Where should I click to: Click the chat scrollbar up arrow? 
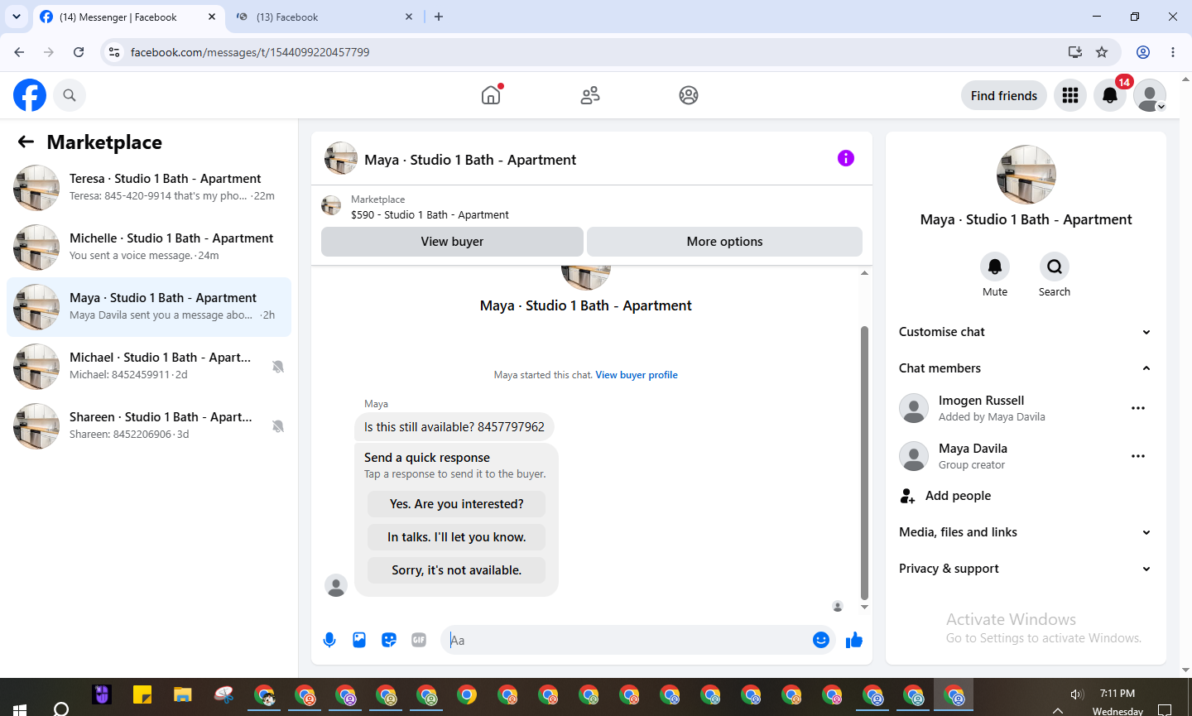(x=864, y=273)
